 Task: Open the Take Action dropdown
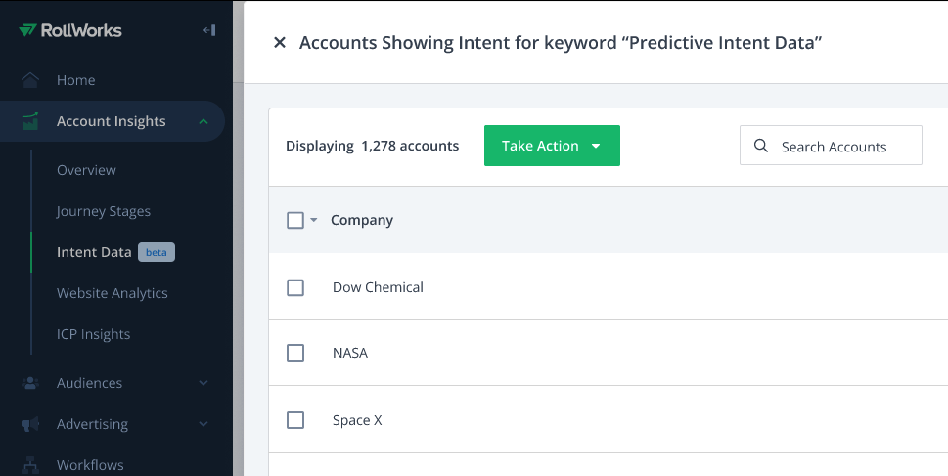tap(552, 146)
